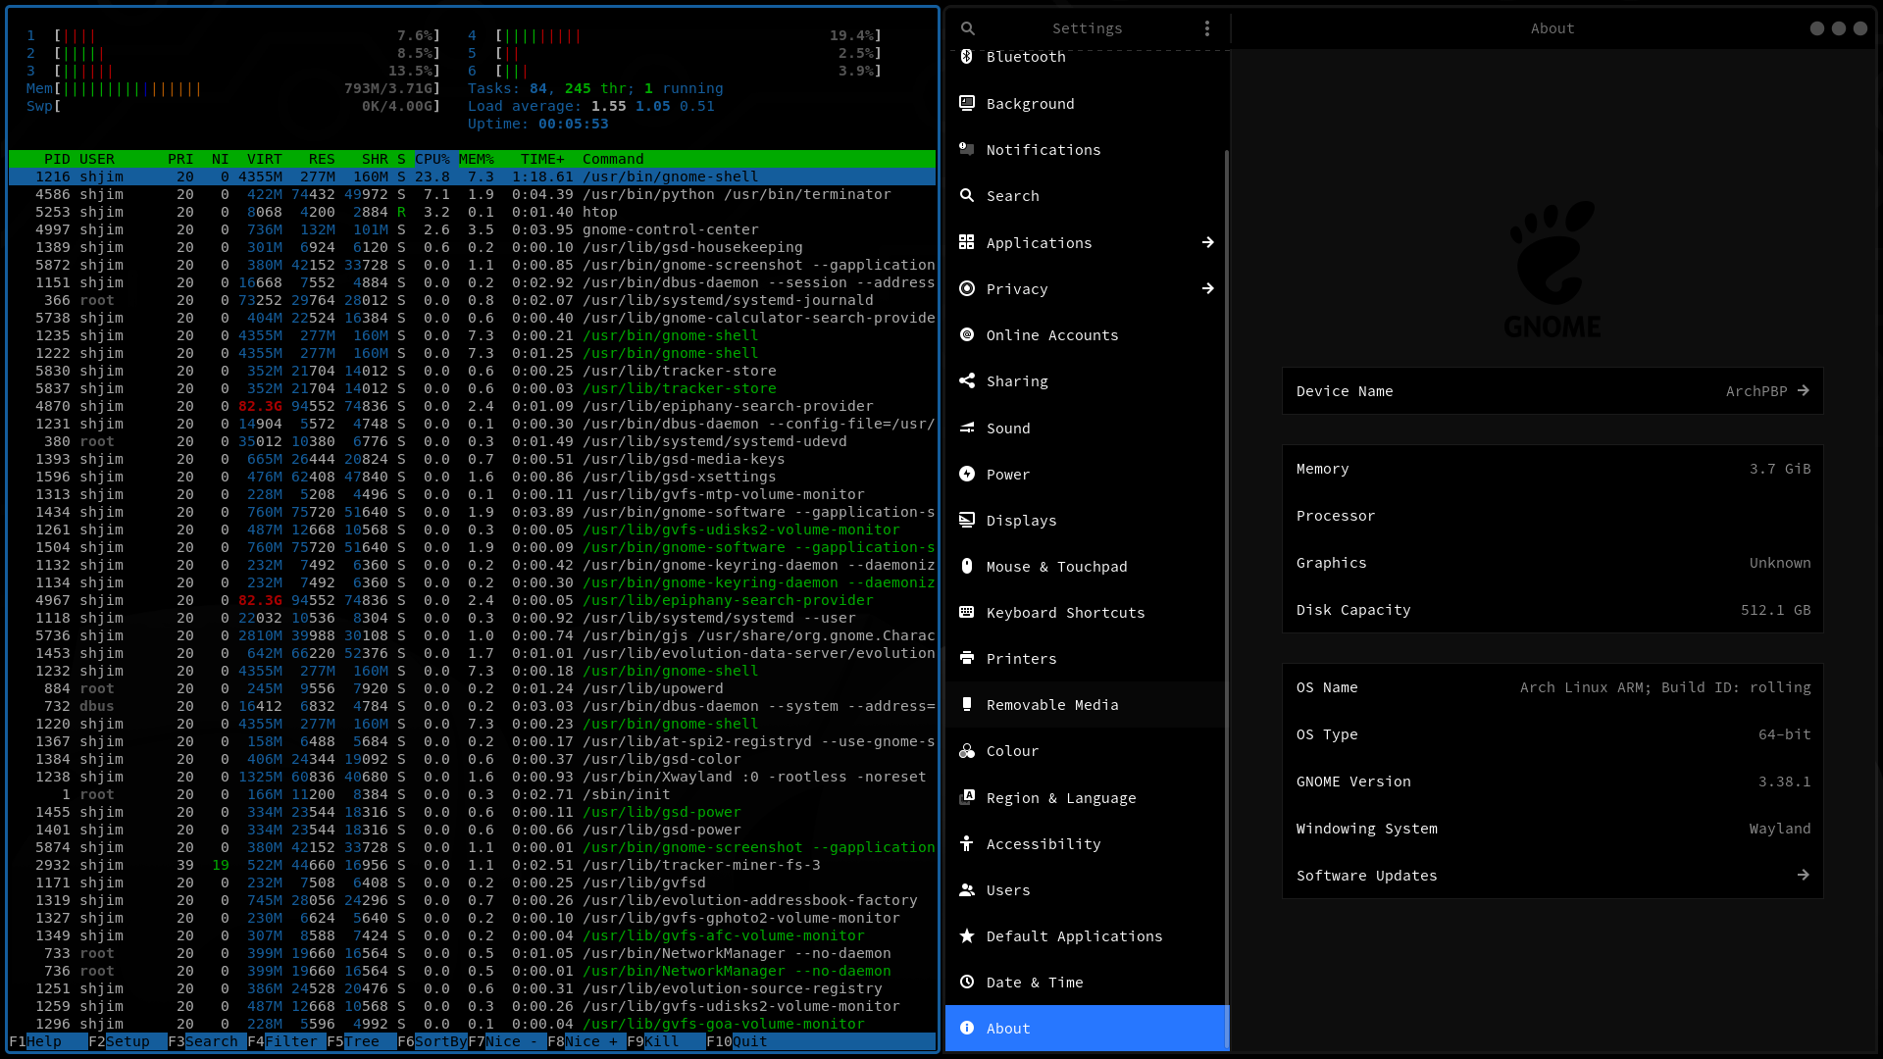Screen dimensions: 1883x1059
Task: Click the Colour icon in sidebar
Action: click(x=967, y=751)
